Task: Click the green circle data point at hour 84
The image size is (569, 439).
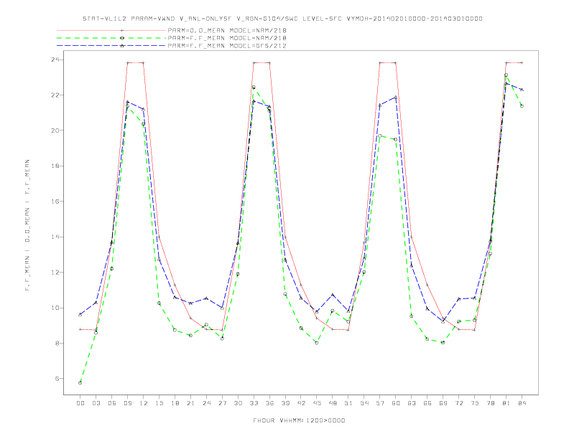Action: [x=522, y=106]
